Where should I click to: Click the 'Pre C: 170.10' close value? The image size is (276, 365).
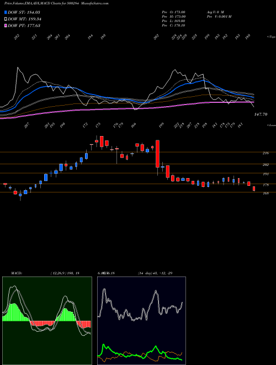[x=173, y=25]
